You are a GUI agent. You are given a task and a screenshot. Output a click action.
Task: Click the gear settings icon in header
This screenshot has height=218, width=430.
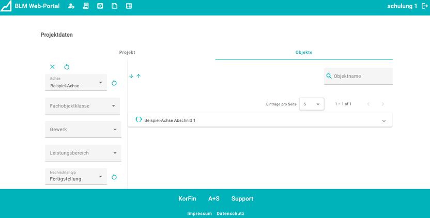[x=100, y=6]
